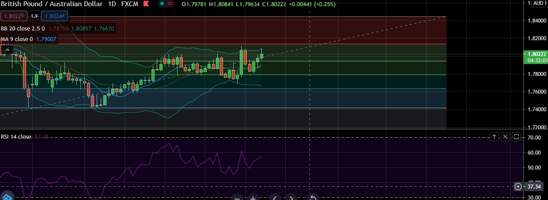Reset the chart view
The height and width of the screenshot is (200, 548).
coord(313,197)
